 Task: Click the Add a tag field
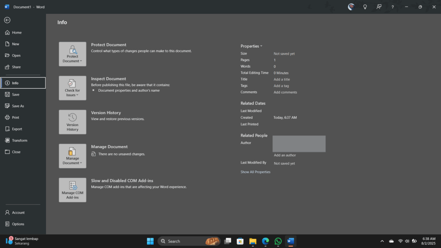[x=281, y=86]
